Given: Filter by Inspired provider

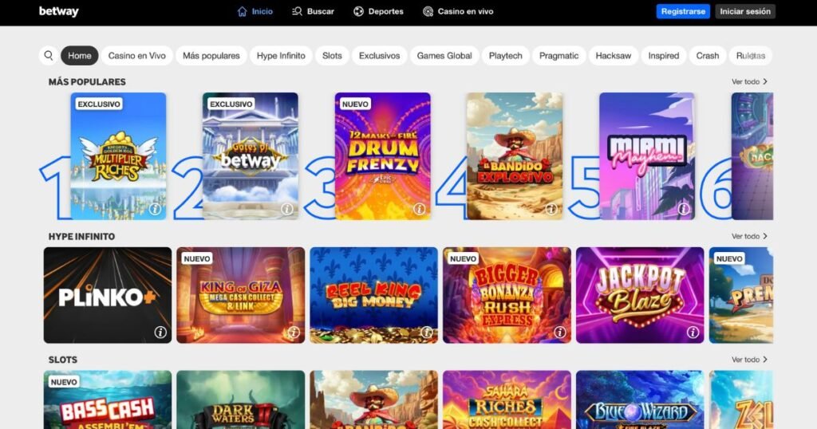Looking at the screenshot, I should 663,55.
